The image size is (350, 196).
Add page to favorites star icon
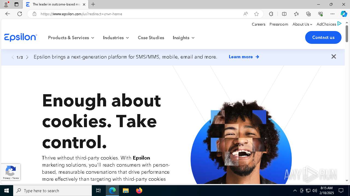(x=256, y=14)
